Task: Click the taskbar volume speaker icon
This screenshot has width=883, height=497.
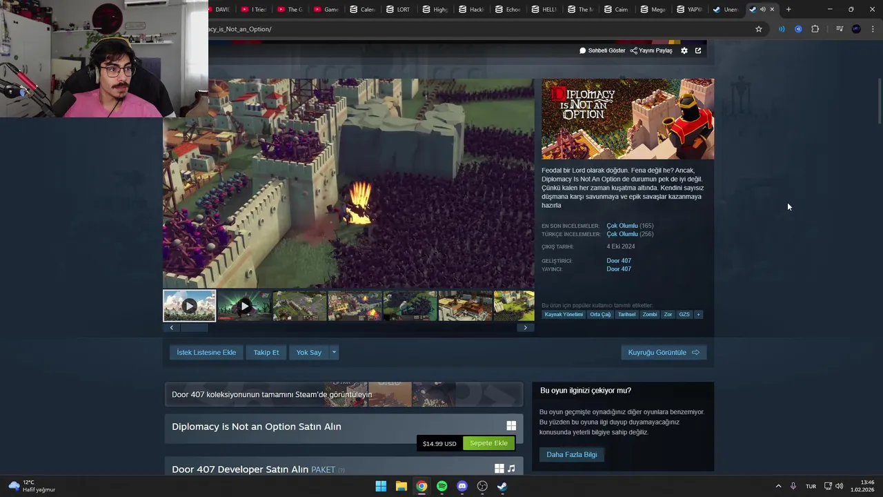Action: (839, 486)
